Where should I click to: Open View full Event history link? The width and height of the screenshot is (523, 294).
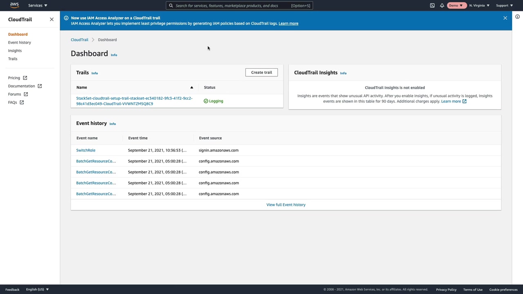[286, 205]
